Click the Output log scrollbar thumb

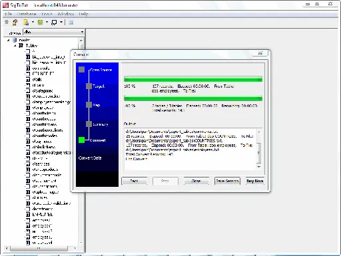[x=258, y=153]
